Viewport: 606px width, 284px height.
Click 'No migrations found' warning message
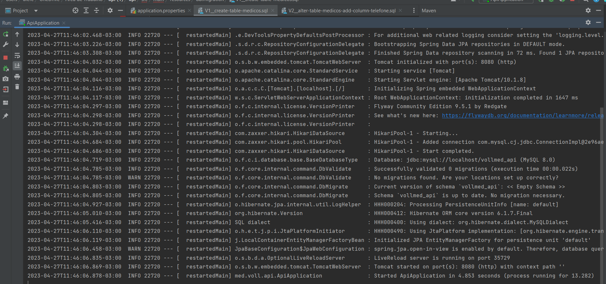tap(466, 177)
